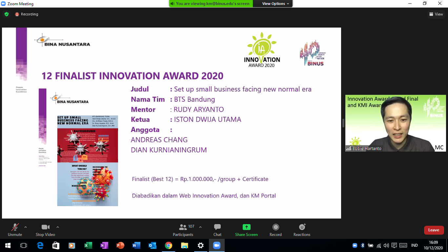This screenshot has width=448, height=252.
Task: Click the member name DIAN KURNIANINGRUM
Action: click(169, 150)
